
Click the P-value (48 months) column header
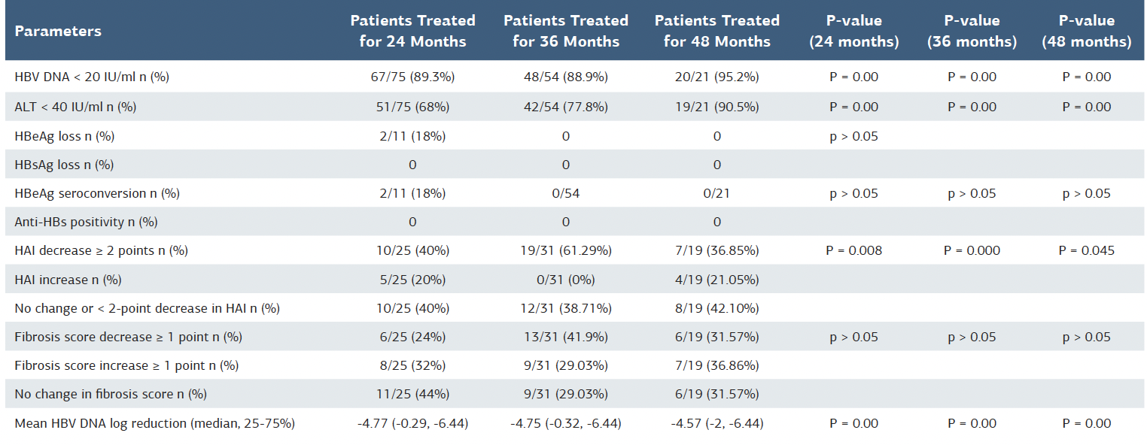click(1086, 31)
